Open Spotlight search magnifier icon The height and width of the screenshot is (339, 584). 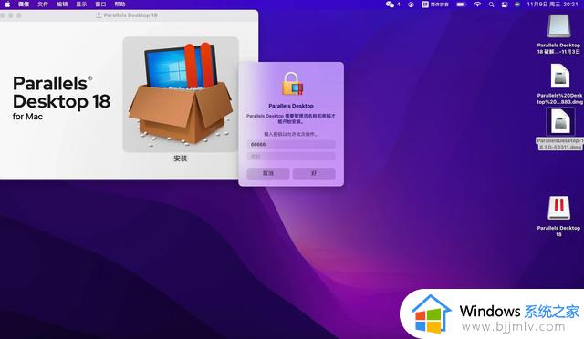(491, 5)
